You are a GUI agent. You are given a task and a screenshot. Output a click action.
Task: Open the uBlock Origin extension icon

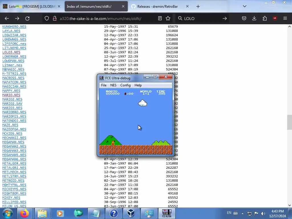click(x=275, y=18)
